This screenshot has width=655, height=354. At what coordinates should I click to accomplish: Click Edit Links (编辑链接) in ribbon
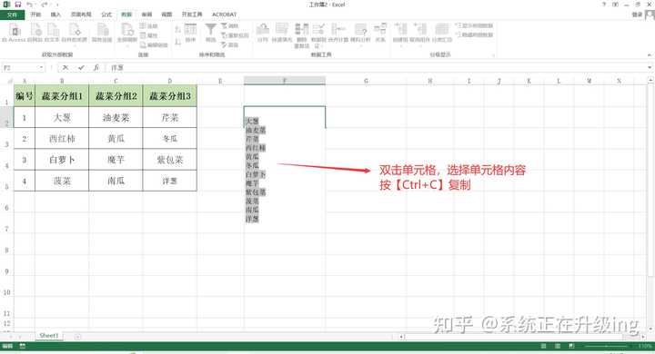tap(154, 44)
